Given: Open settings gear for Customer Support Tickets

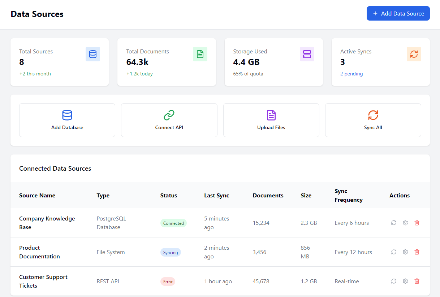Looking at the screenshot, I should tap(405, 281).
